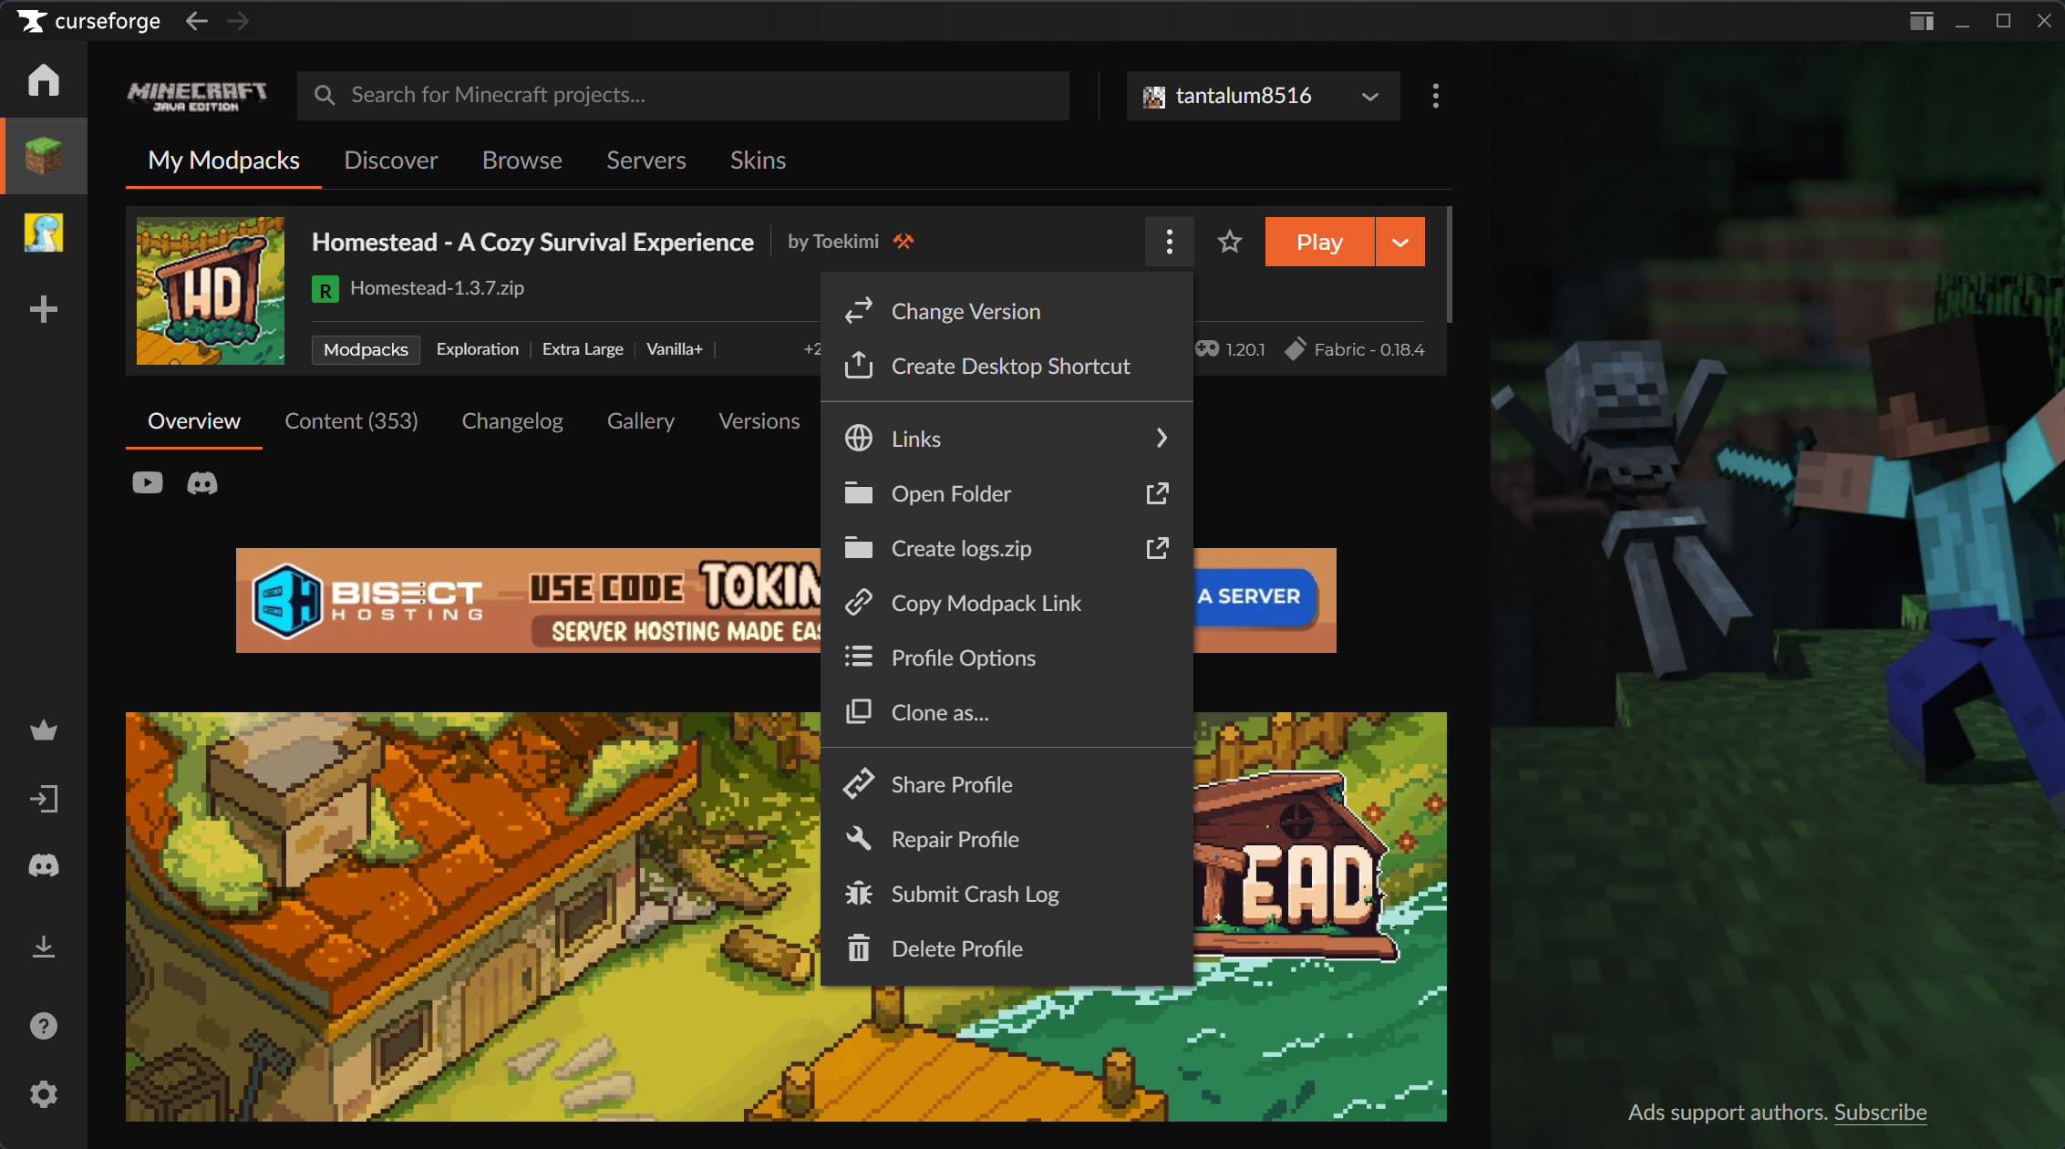
Task: Click the Minecraft Java Edition logo
Action: 197,96
